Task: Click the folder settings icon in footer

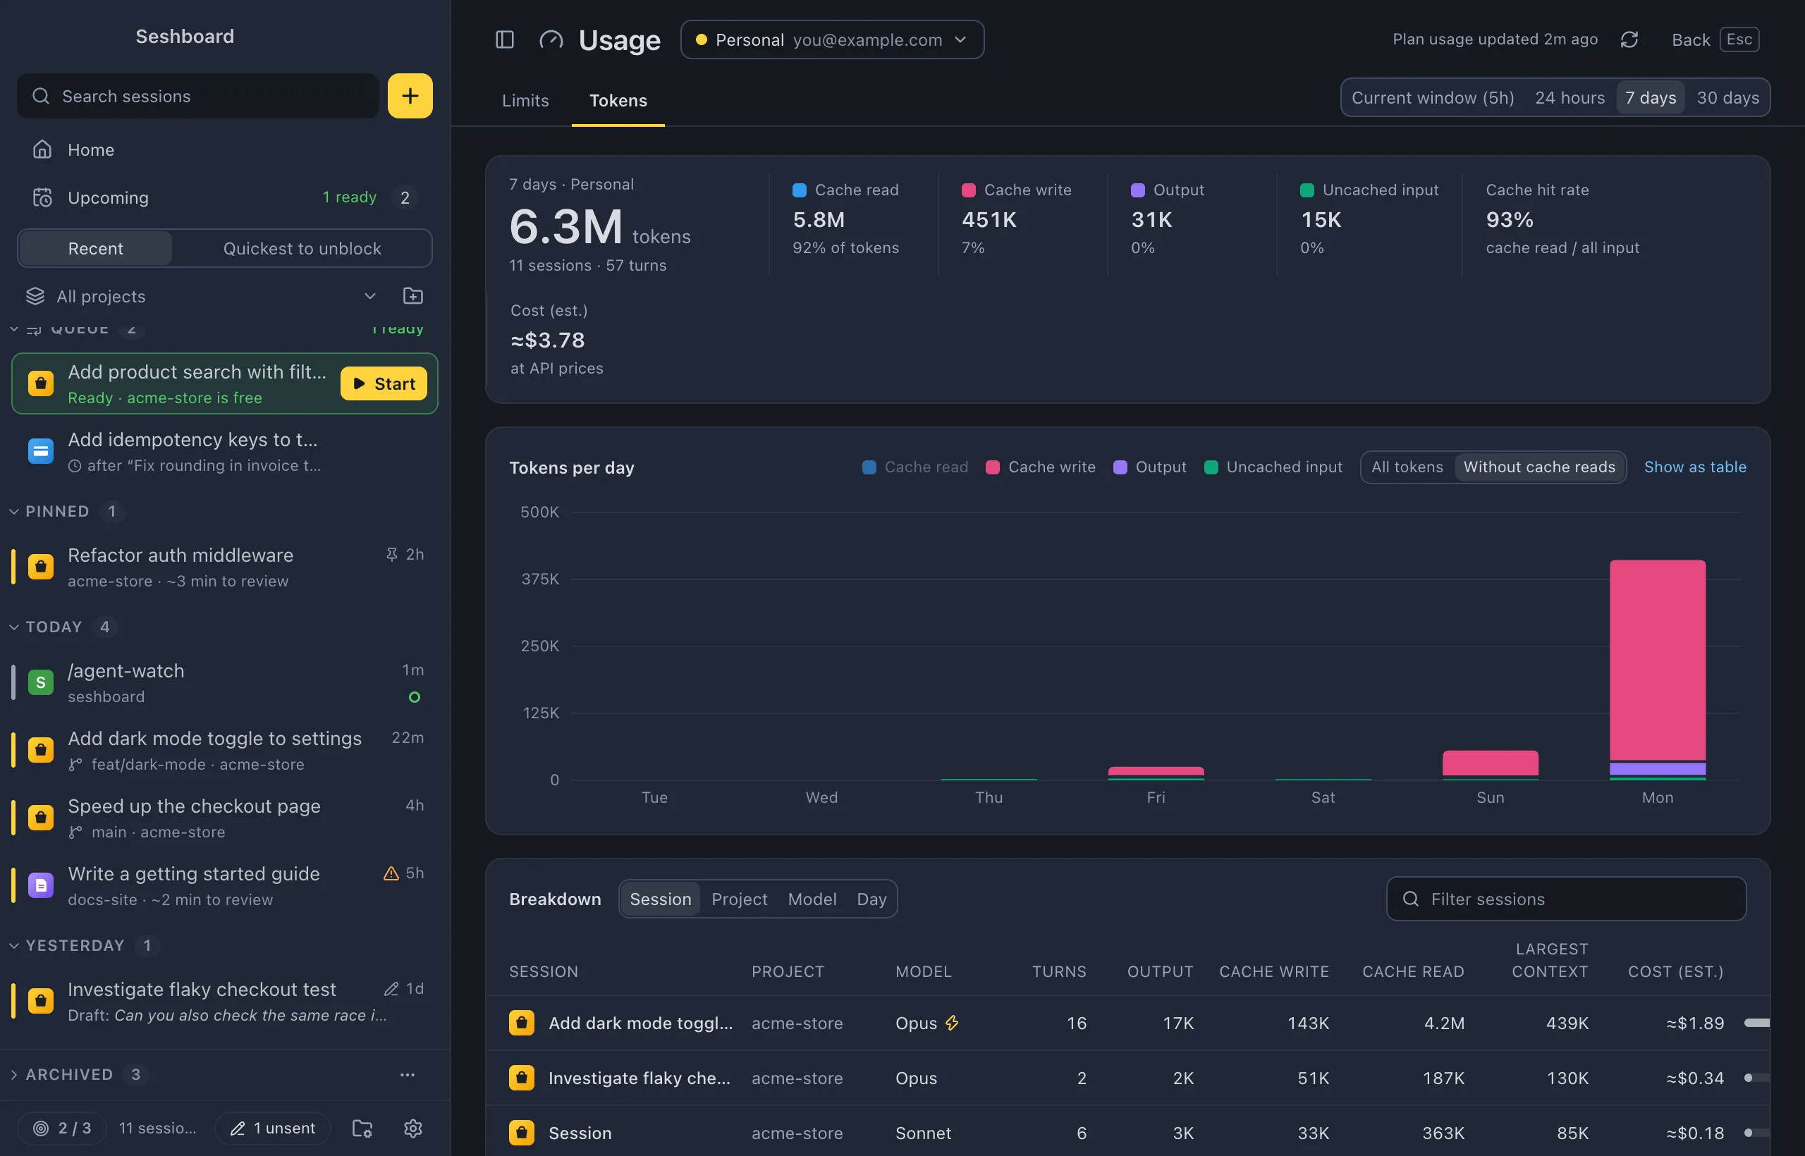Action: pyautogui.click(x=362, y=1128)
